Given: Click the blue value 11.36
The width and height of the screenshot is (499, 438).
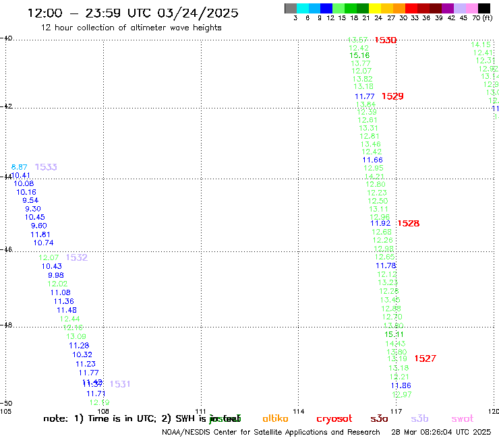Looking at the screenshot, I should (63, 301).
